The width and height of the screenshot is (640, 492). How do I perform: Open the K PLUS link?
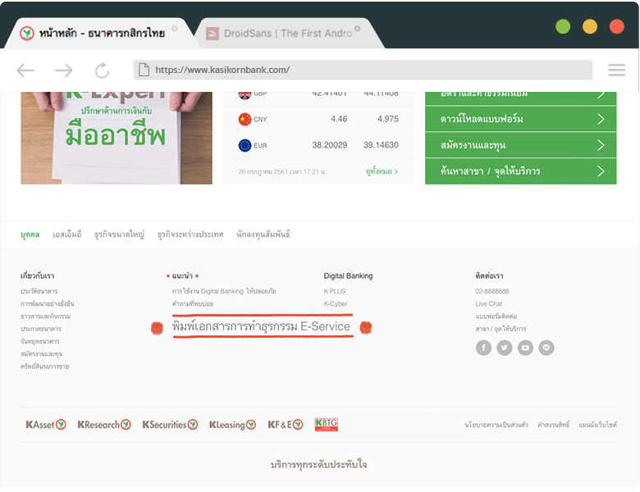335,291
